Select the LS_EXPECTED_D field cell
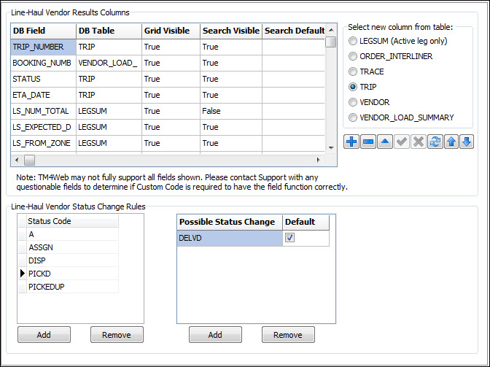 [44, 127]
